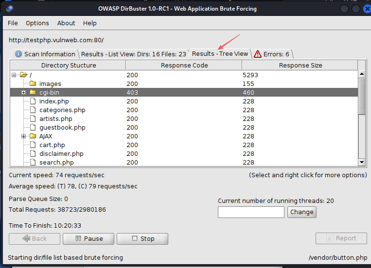The height and width of the screenshot is (268, 371).
Task: Click the Back button
Action: click(x=35, y=239)
